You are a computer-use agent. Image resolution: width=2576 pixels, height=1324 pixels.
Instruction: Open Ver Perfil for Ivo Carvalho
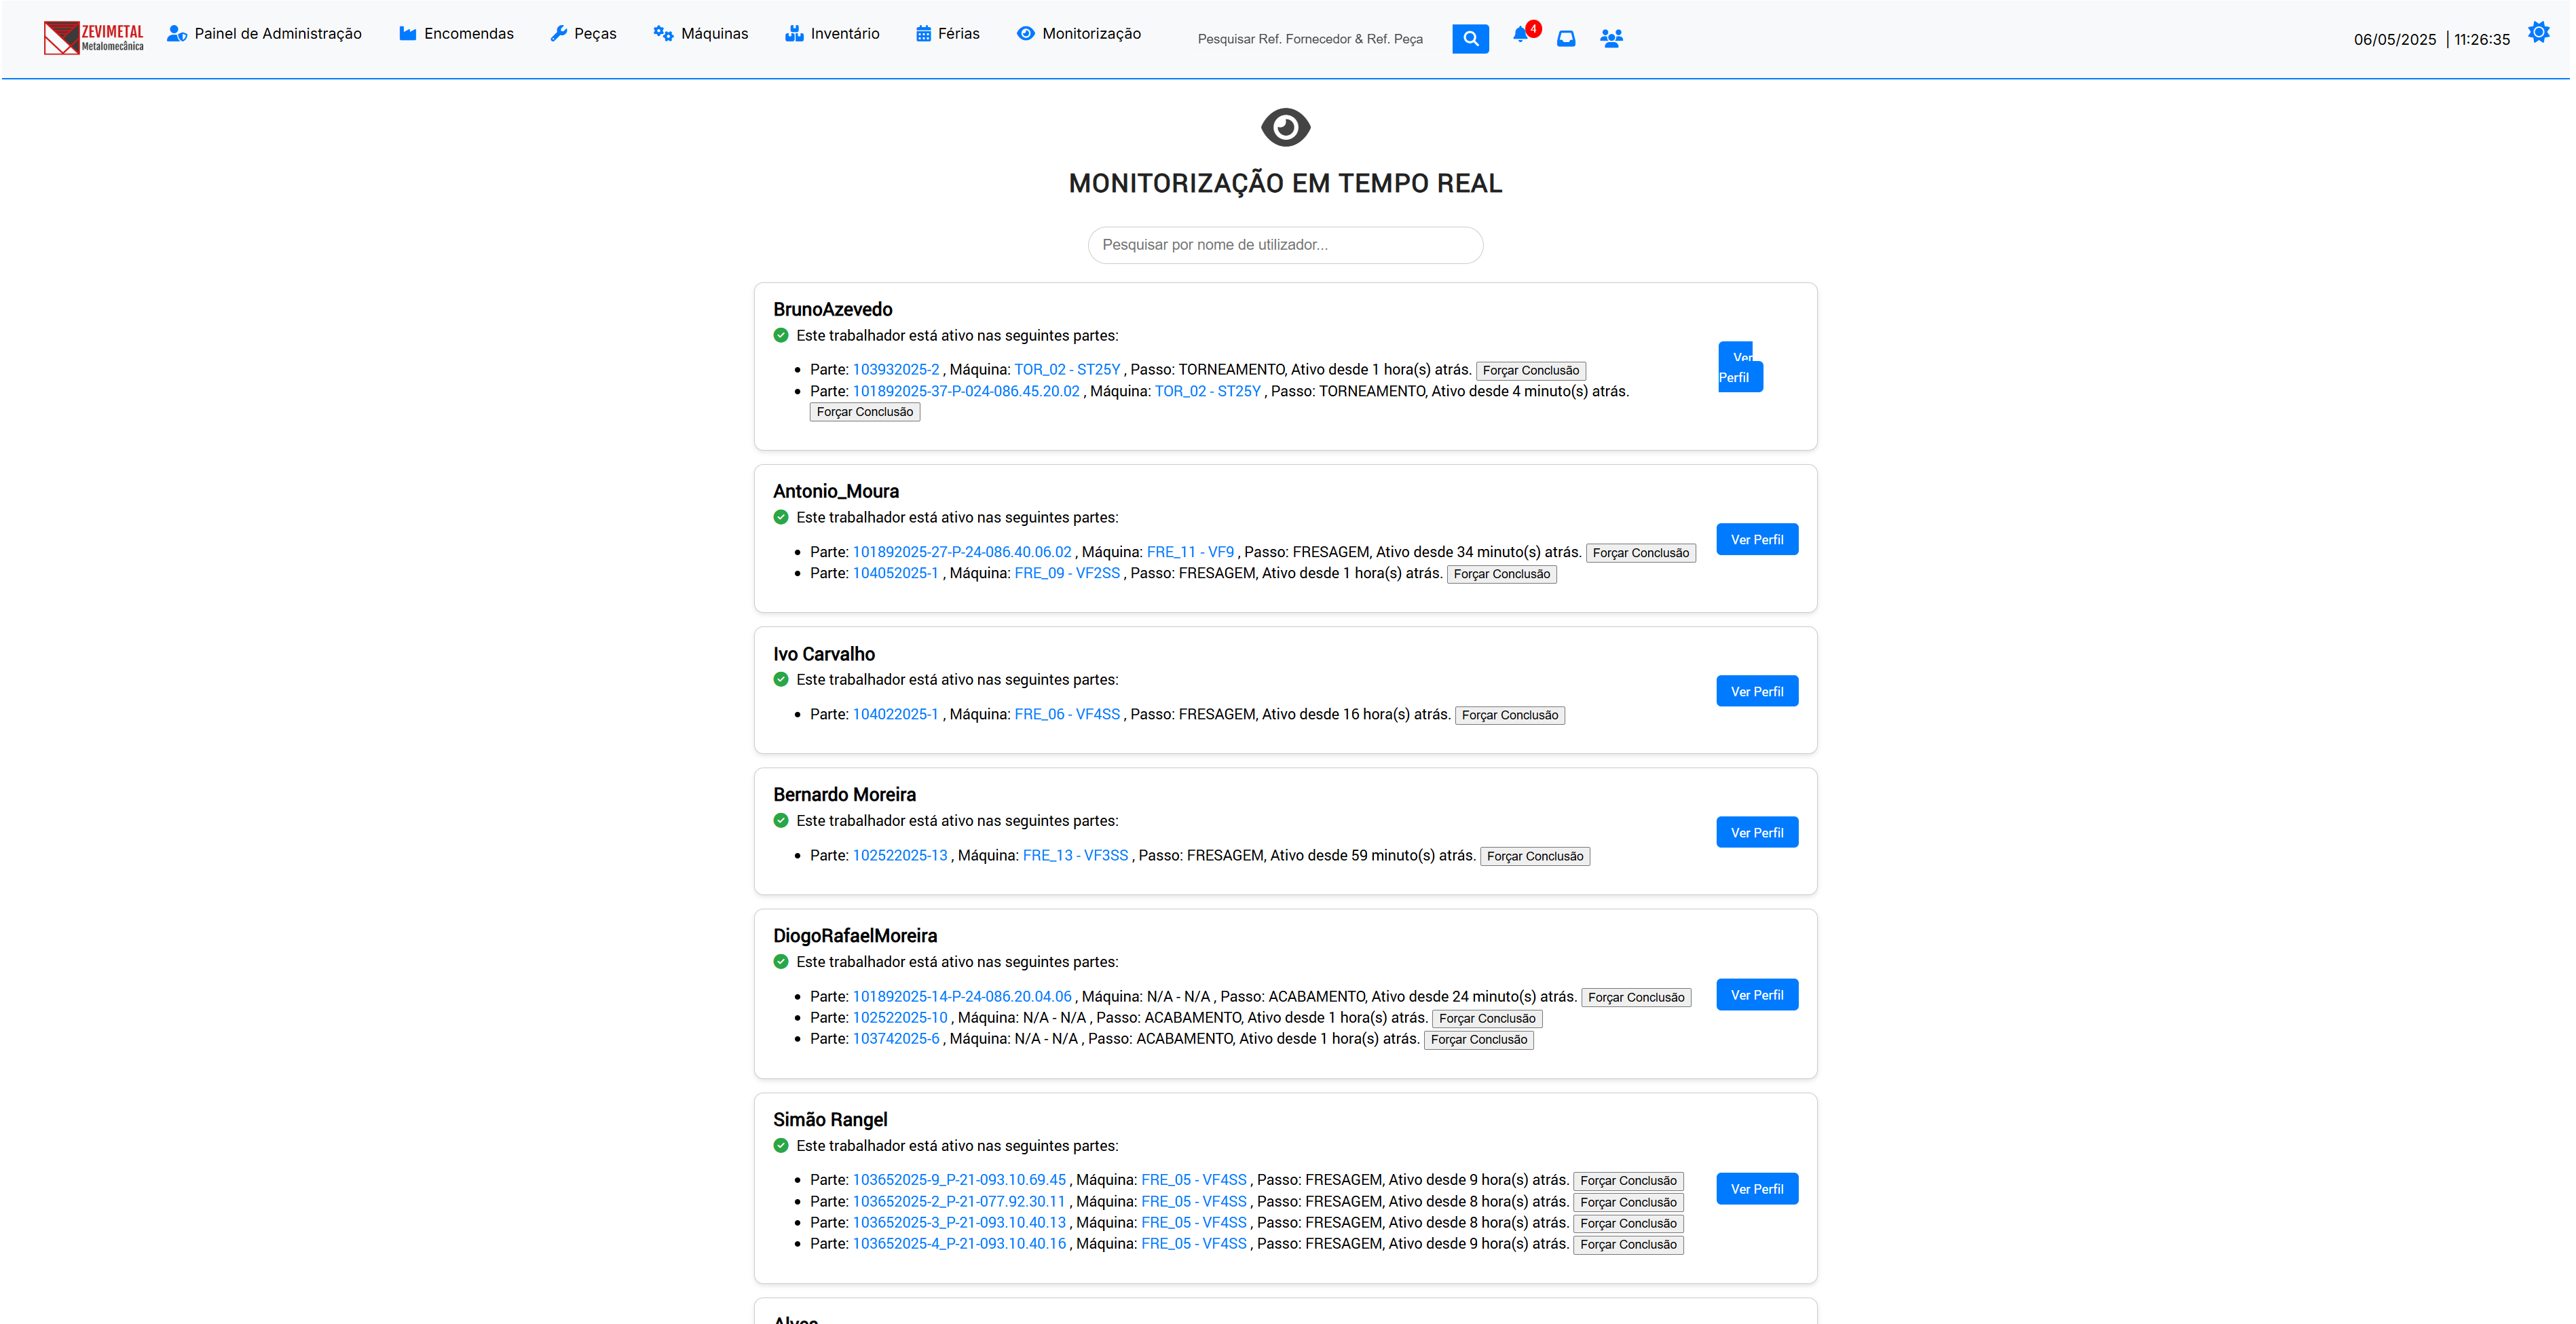(x=1757, y=692)
